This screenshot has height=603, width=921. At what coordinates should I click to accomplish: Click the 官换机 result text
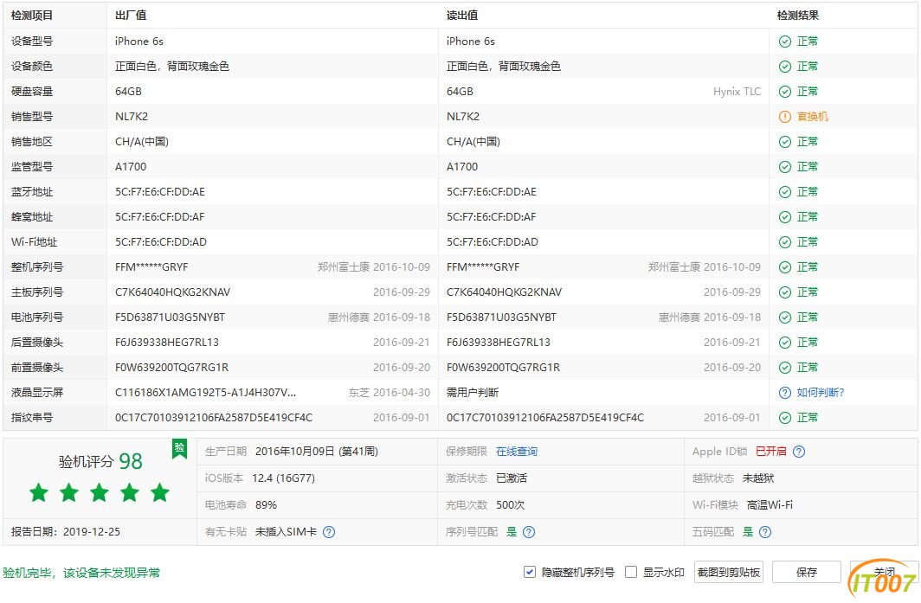(812, 117)
